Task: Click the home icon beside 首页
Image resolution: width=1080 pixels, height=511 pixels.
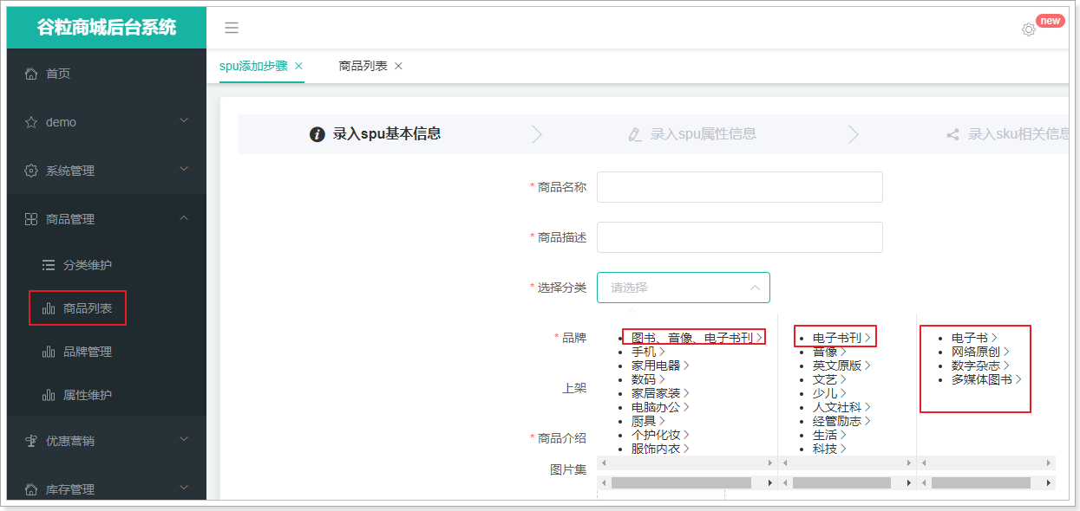Action: tap(31, 74)
